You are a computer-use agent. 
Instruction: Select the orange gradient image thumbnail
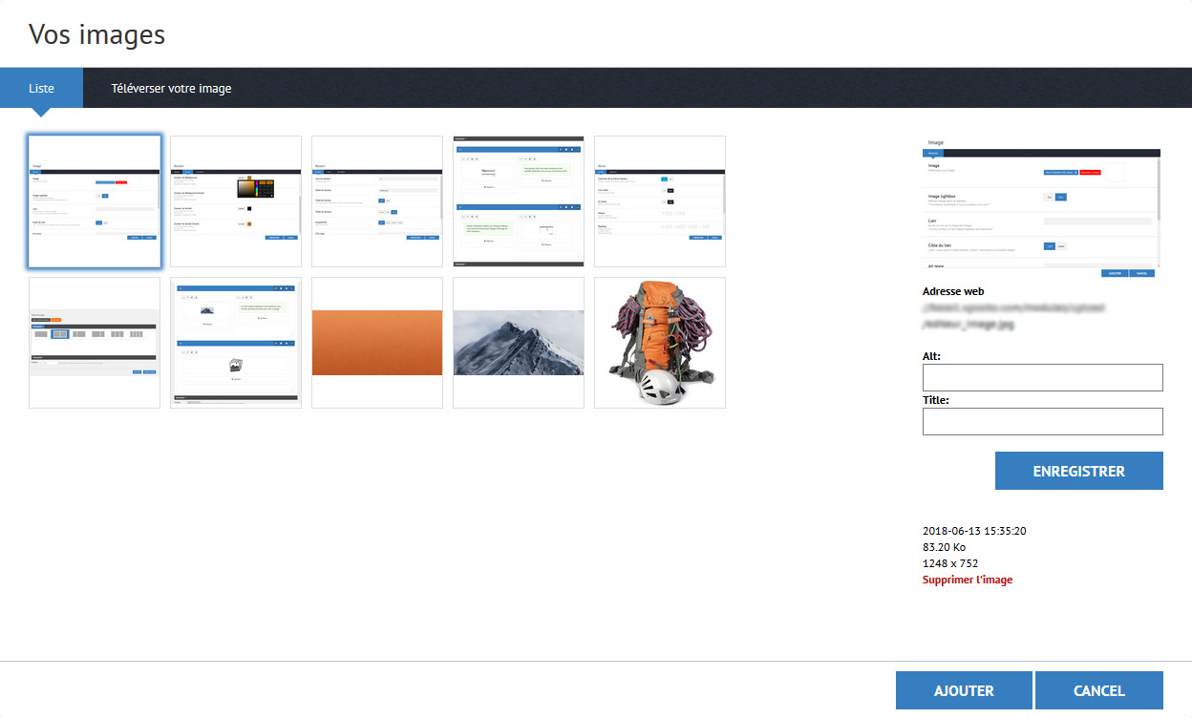pos(377,343)
